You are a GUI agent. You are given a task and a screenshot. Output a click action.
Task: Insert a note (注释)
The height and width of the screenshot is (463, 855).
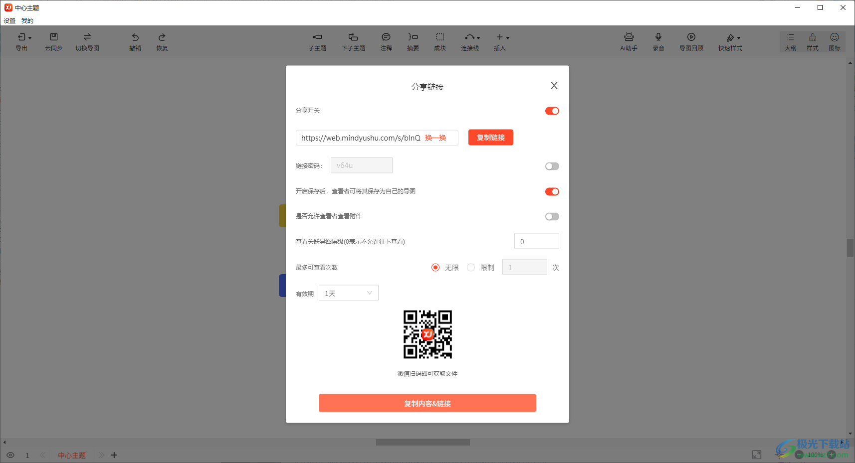(x=386, y=42)
